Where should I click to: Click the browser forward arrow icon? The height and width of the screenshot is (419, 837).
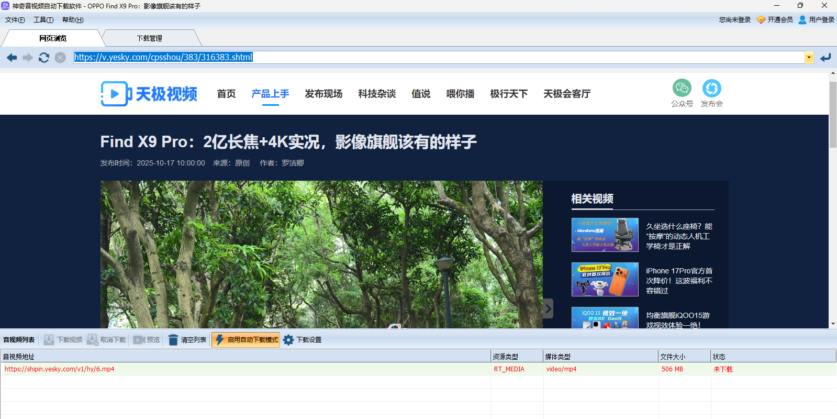[x=28, y=58]
